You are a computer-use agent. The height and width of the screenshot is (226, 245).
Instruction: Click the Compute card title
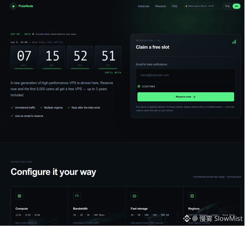pyautogui.click(x=22, y=209)
